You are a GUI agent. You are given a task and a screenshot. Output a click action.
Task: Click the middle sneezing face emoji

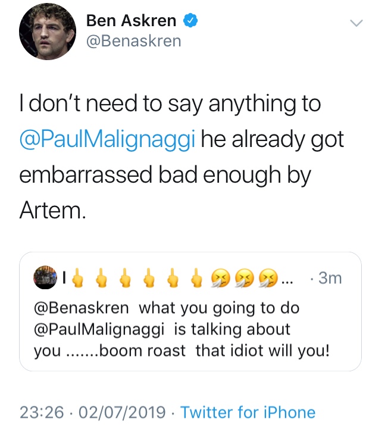[x=245, y=279]
